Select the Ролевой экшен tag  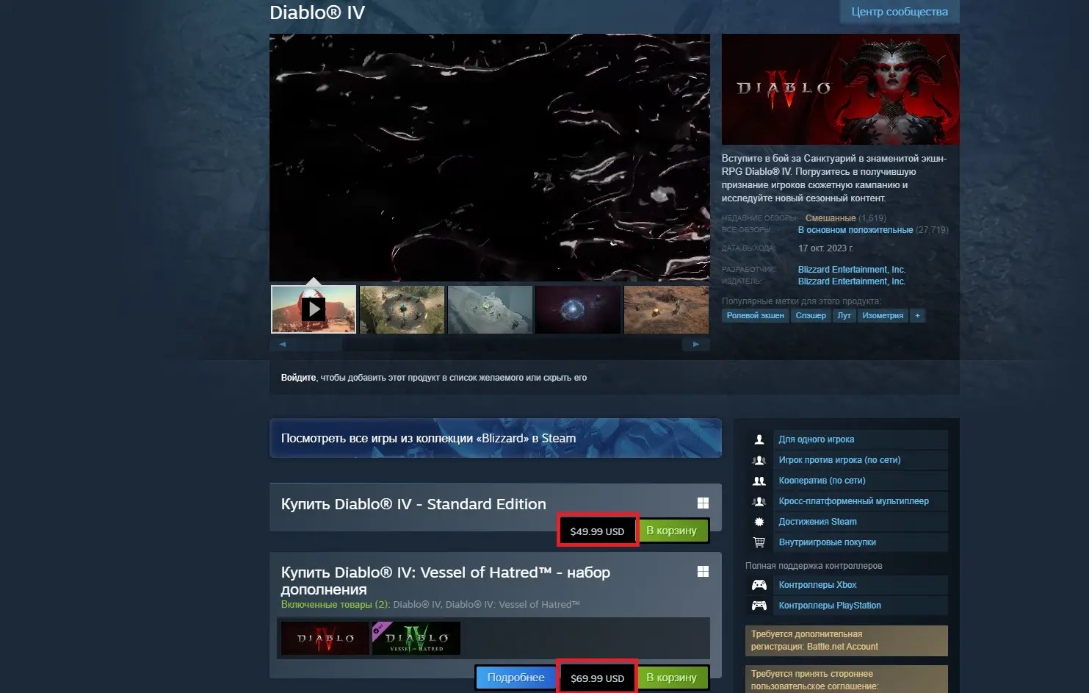click(756, 315)
